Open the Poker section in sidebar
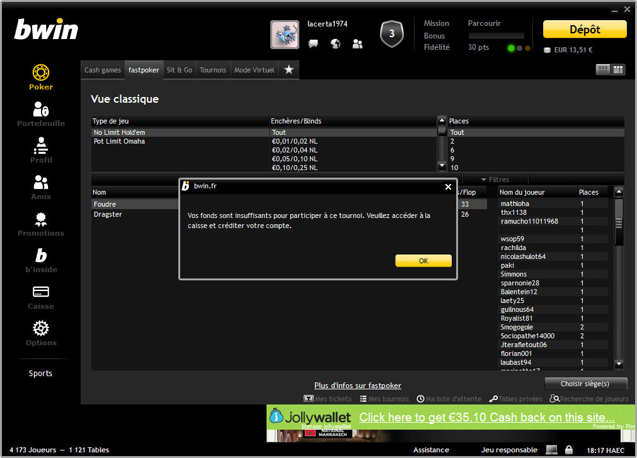 pos(41,77)
